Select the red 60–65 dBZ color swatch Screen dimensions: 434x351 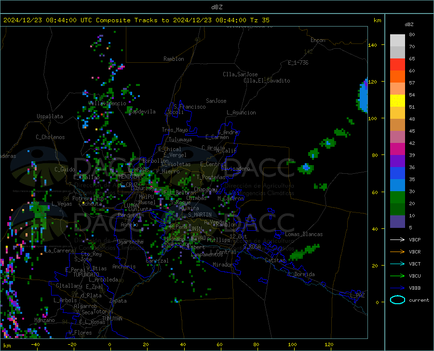click(x=397, y=65)
